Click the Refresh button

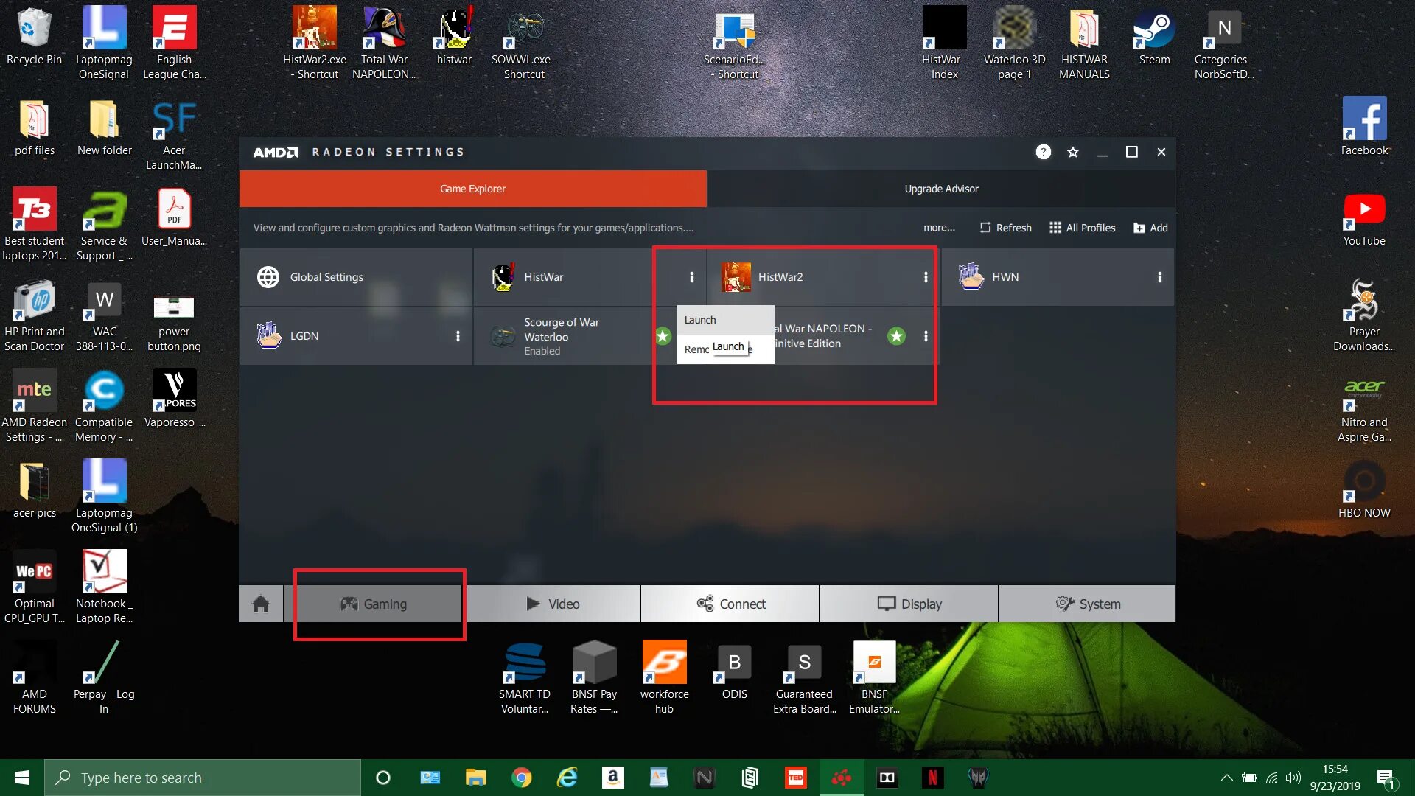(1005, 228)
